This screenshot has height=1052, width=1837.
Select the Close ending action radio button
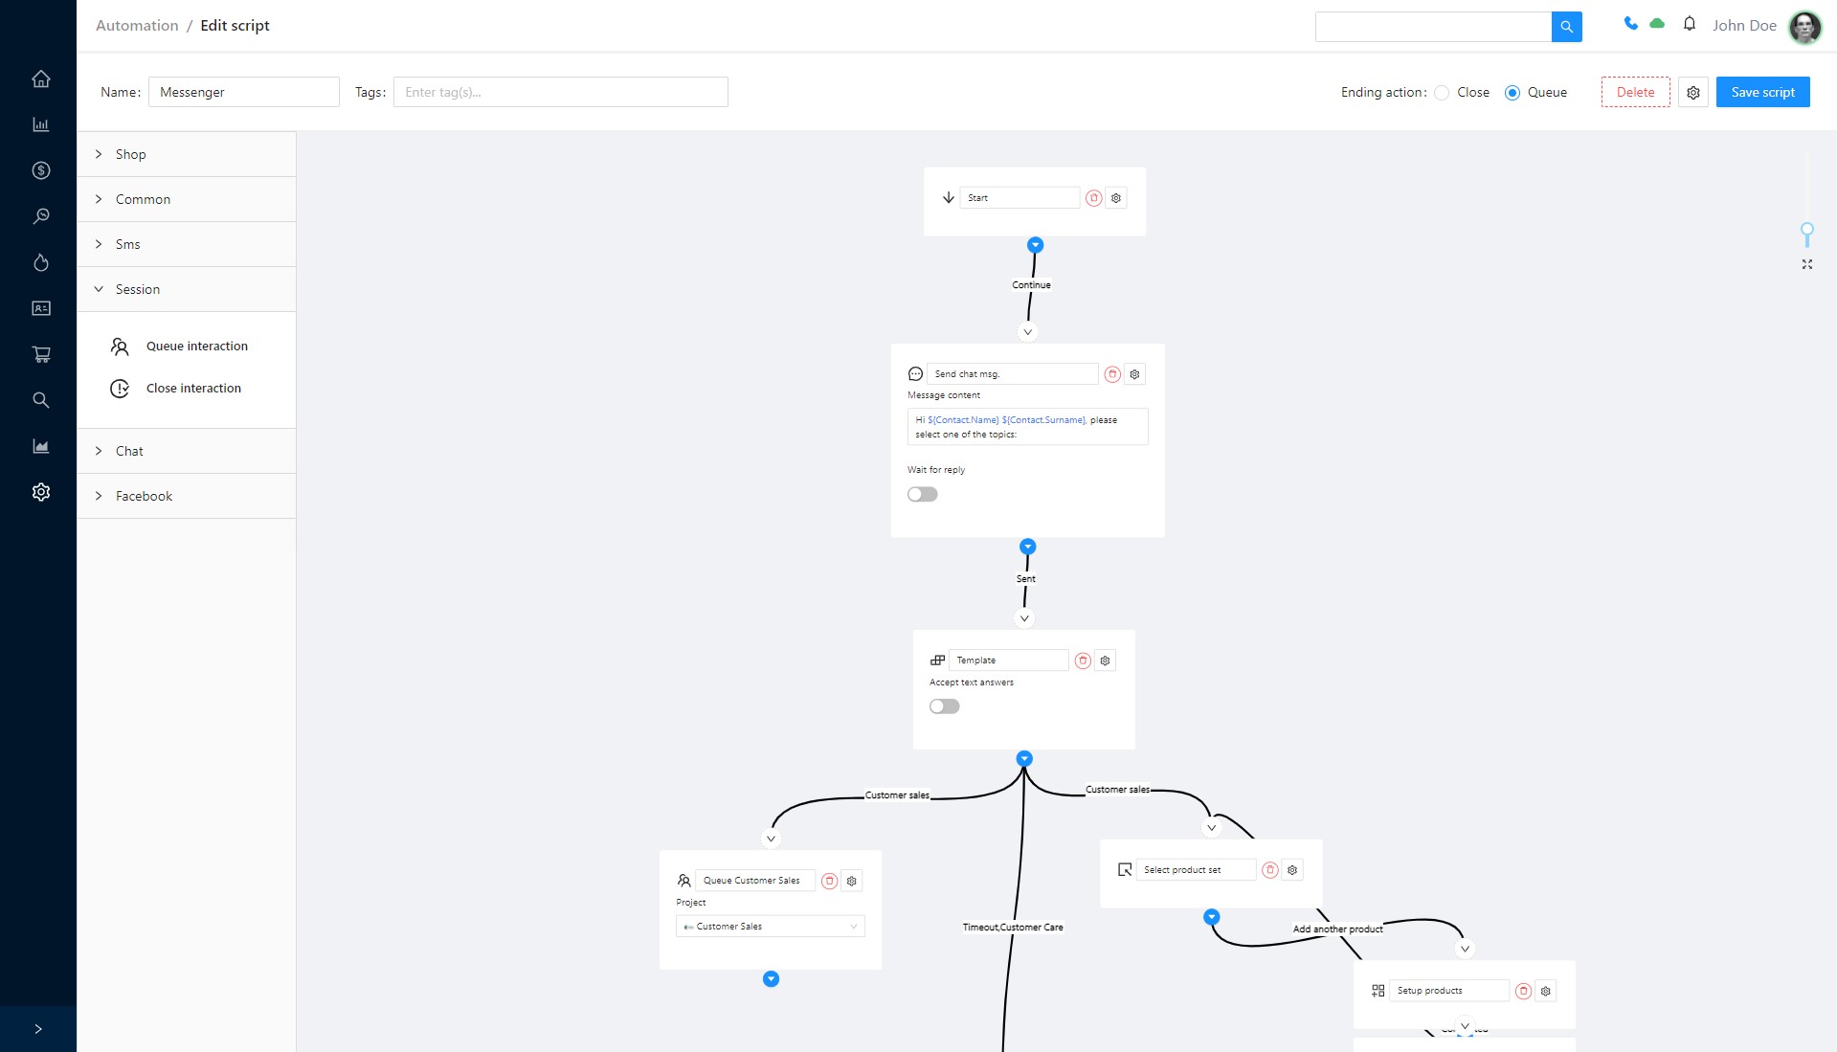1442,92
